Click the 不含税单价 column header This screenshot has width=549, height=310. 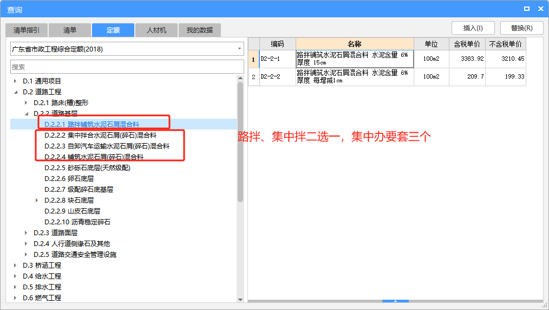[506, 44]
